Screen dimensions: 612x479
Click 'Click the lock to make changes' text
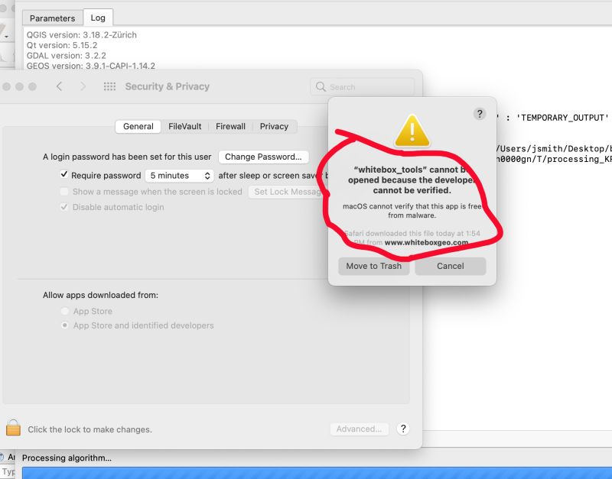pos(90,429)
